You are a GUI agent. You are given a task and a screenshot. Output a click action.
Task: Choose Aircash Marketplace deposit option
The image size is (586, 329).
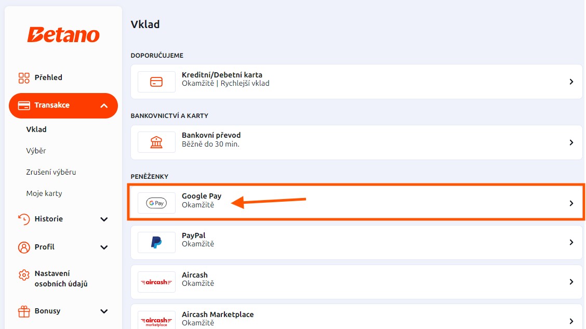pyautogui.click(x=356, y=318)
